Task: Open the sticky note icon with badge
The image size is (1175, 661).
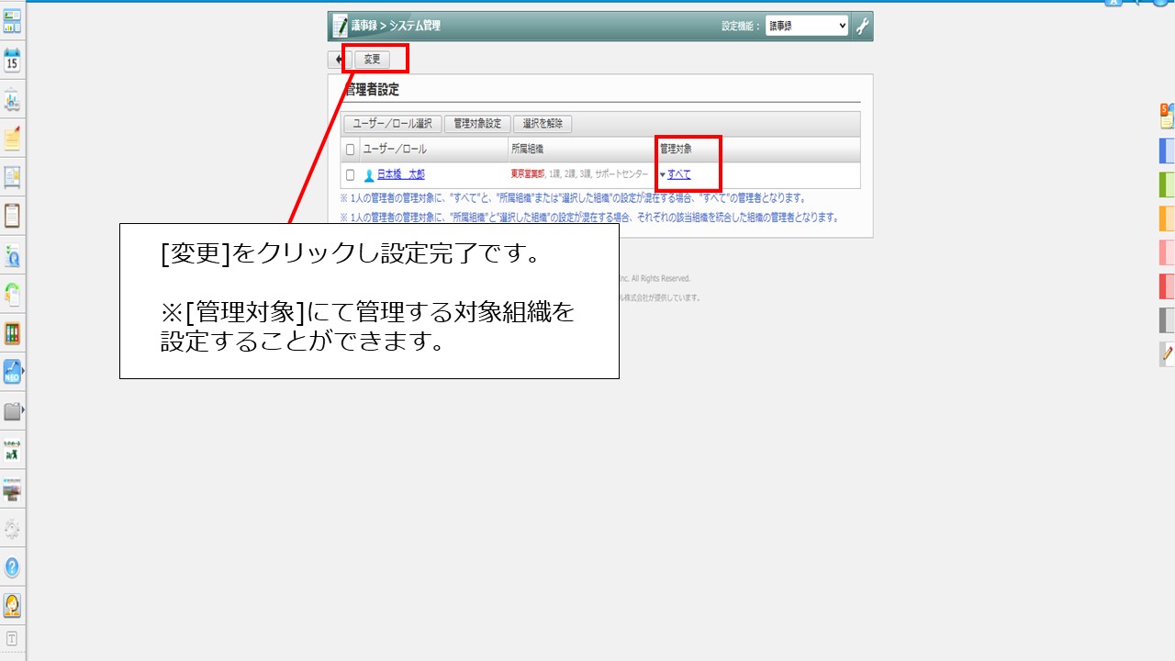Action: click(1167, 116)
